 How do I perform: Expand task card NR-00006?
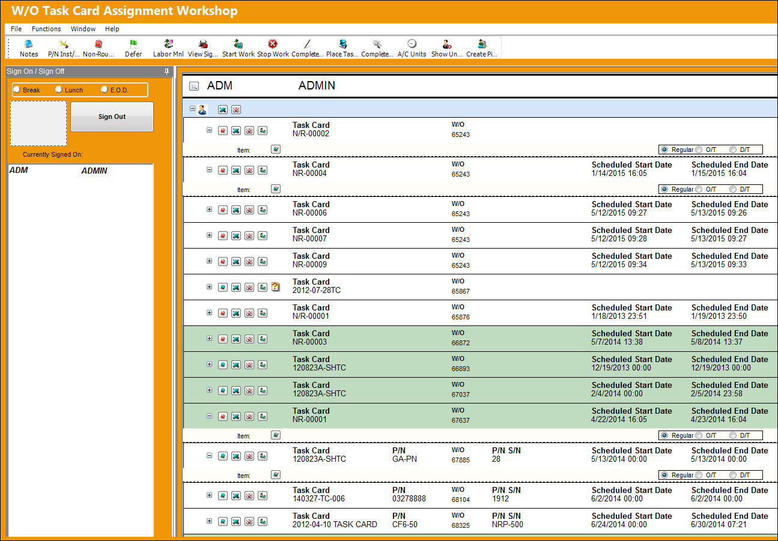pos(210,209)
